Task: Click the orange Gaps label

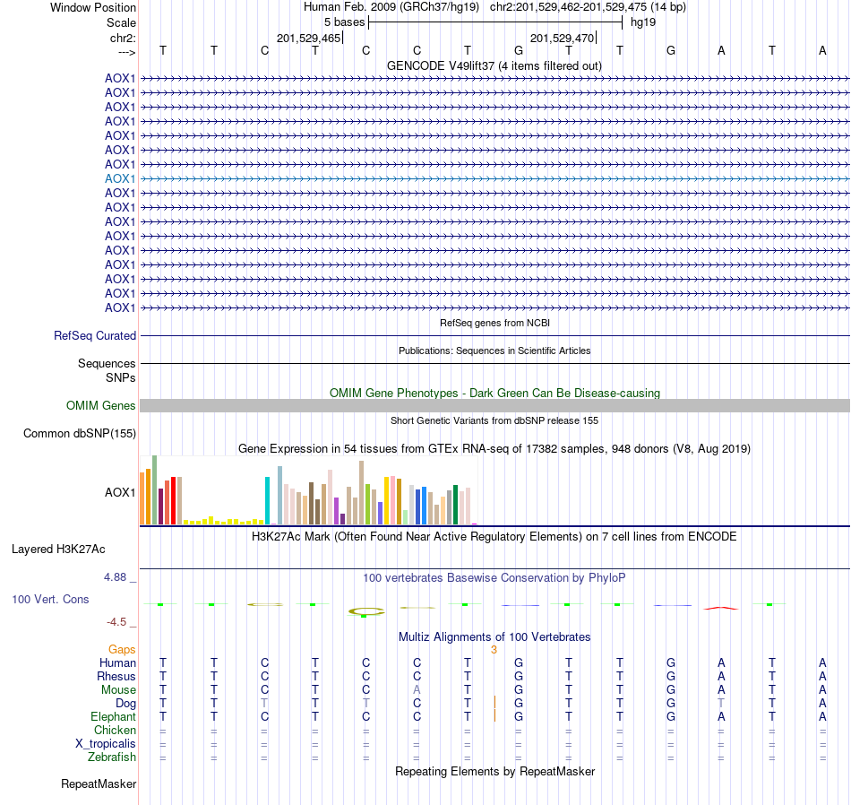Action: tap(122, 650)
